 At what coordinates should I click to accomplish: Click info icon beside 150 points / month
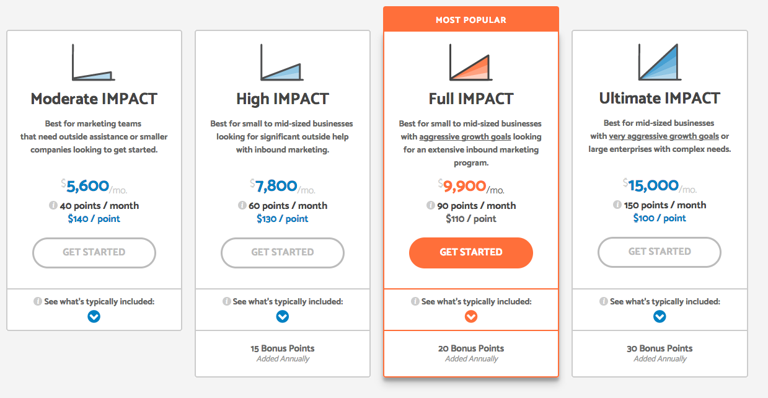point(617,205)
